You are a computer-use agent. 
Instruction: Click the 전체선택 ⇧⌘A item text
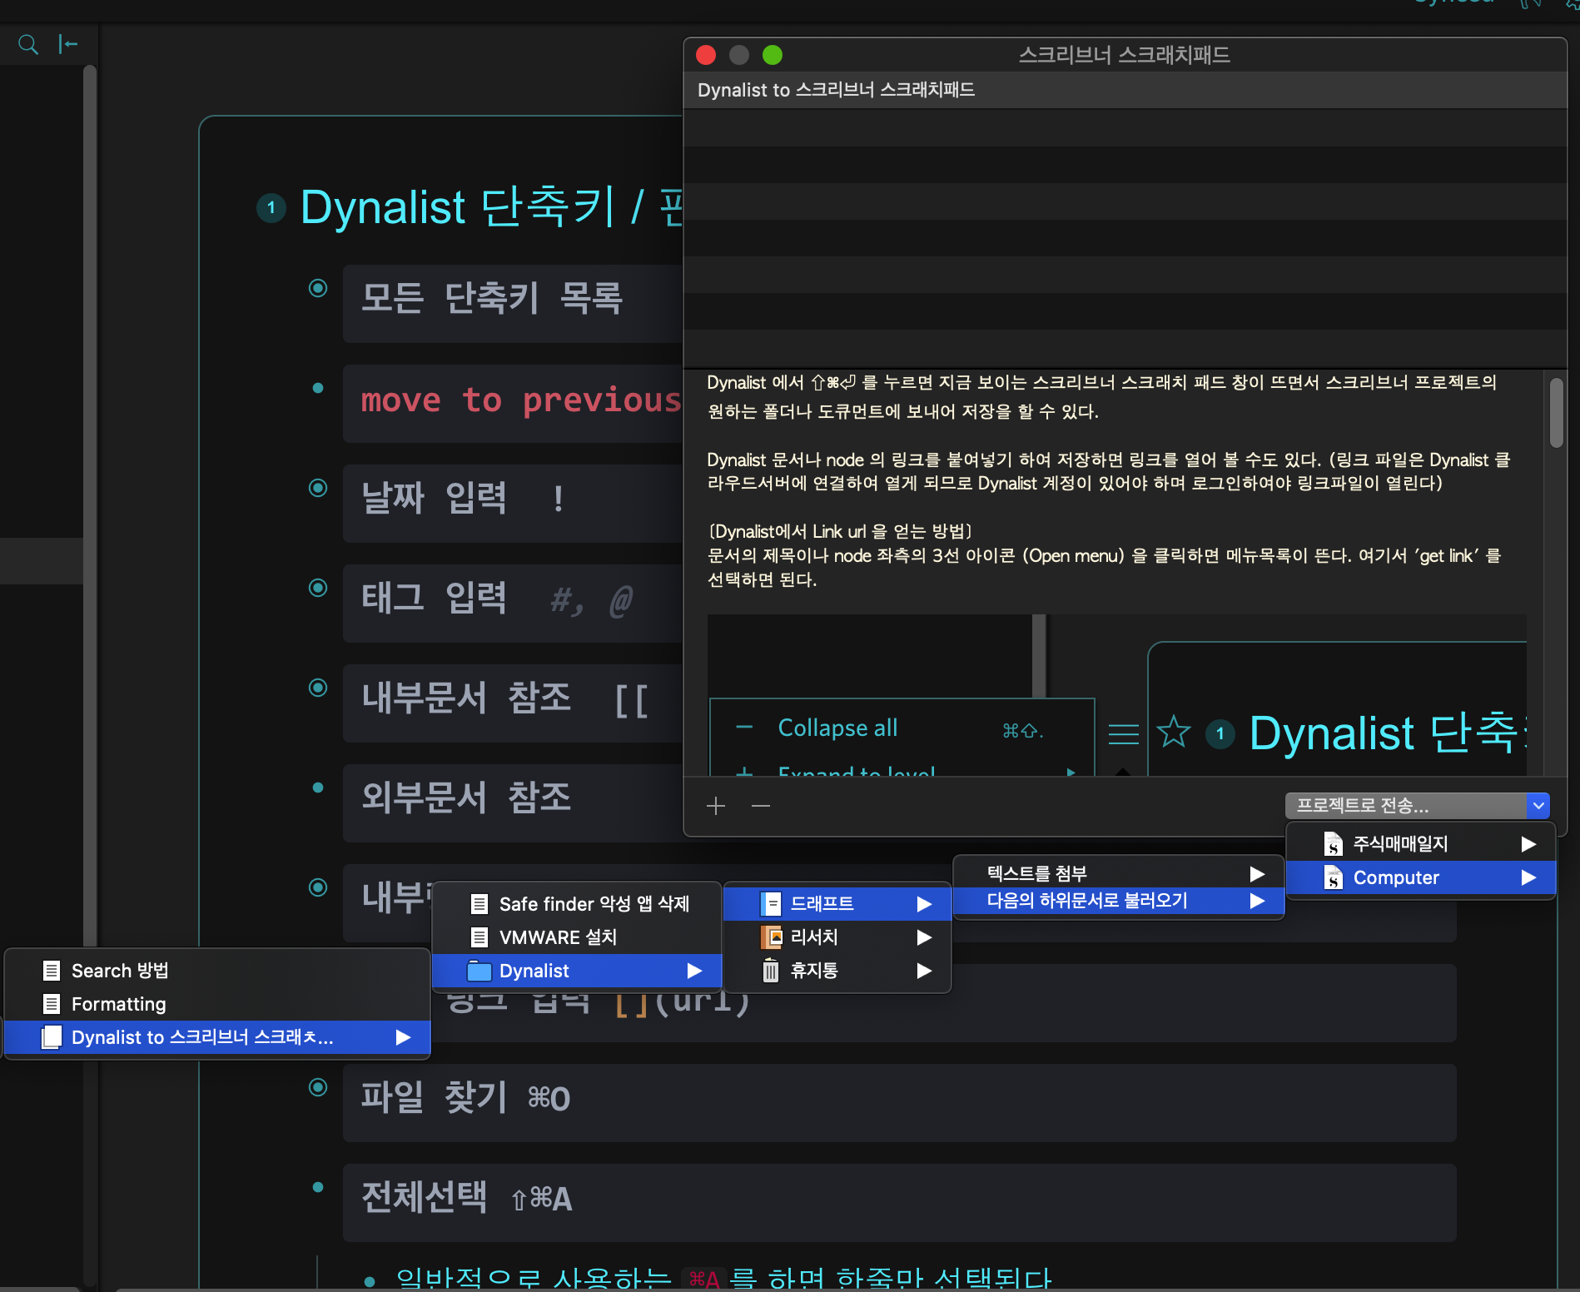466,1197
